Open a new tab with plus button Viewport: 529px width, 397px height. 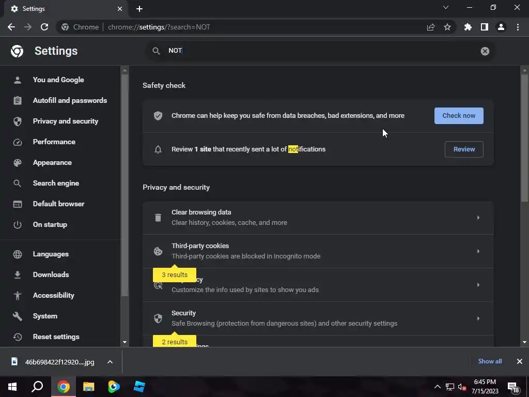139,9
